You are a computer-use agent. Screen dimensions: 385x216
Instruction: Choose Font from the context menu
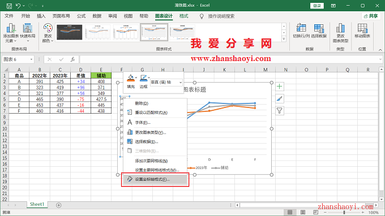pyautogui.click(x=155, y=123)
